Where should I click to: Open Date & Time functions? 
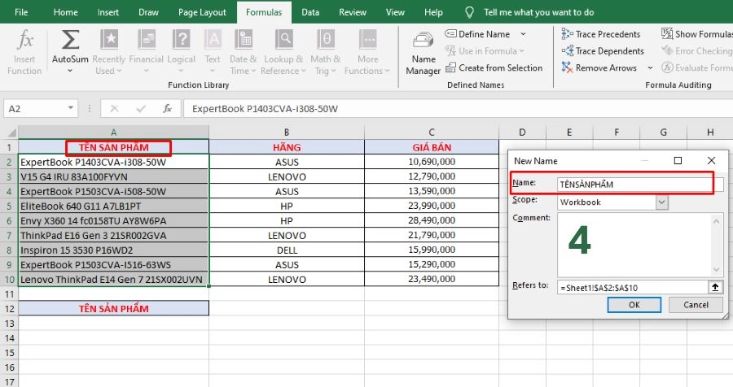coord(243,52)
